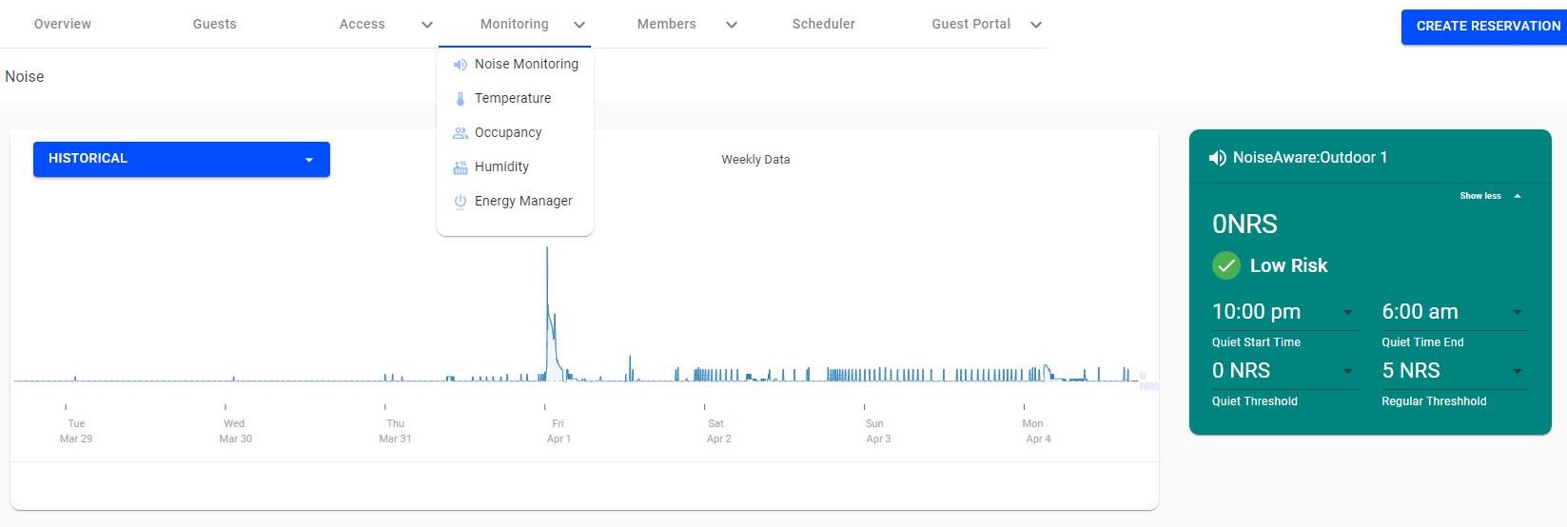1567x527 pixels.
Task: Click the green Low Risk checkmark icon
Action: (x=1226, y=265)
